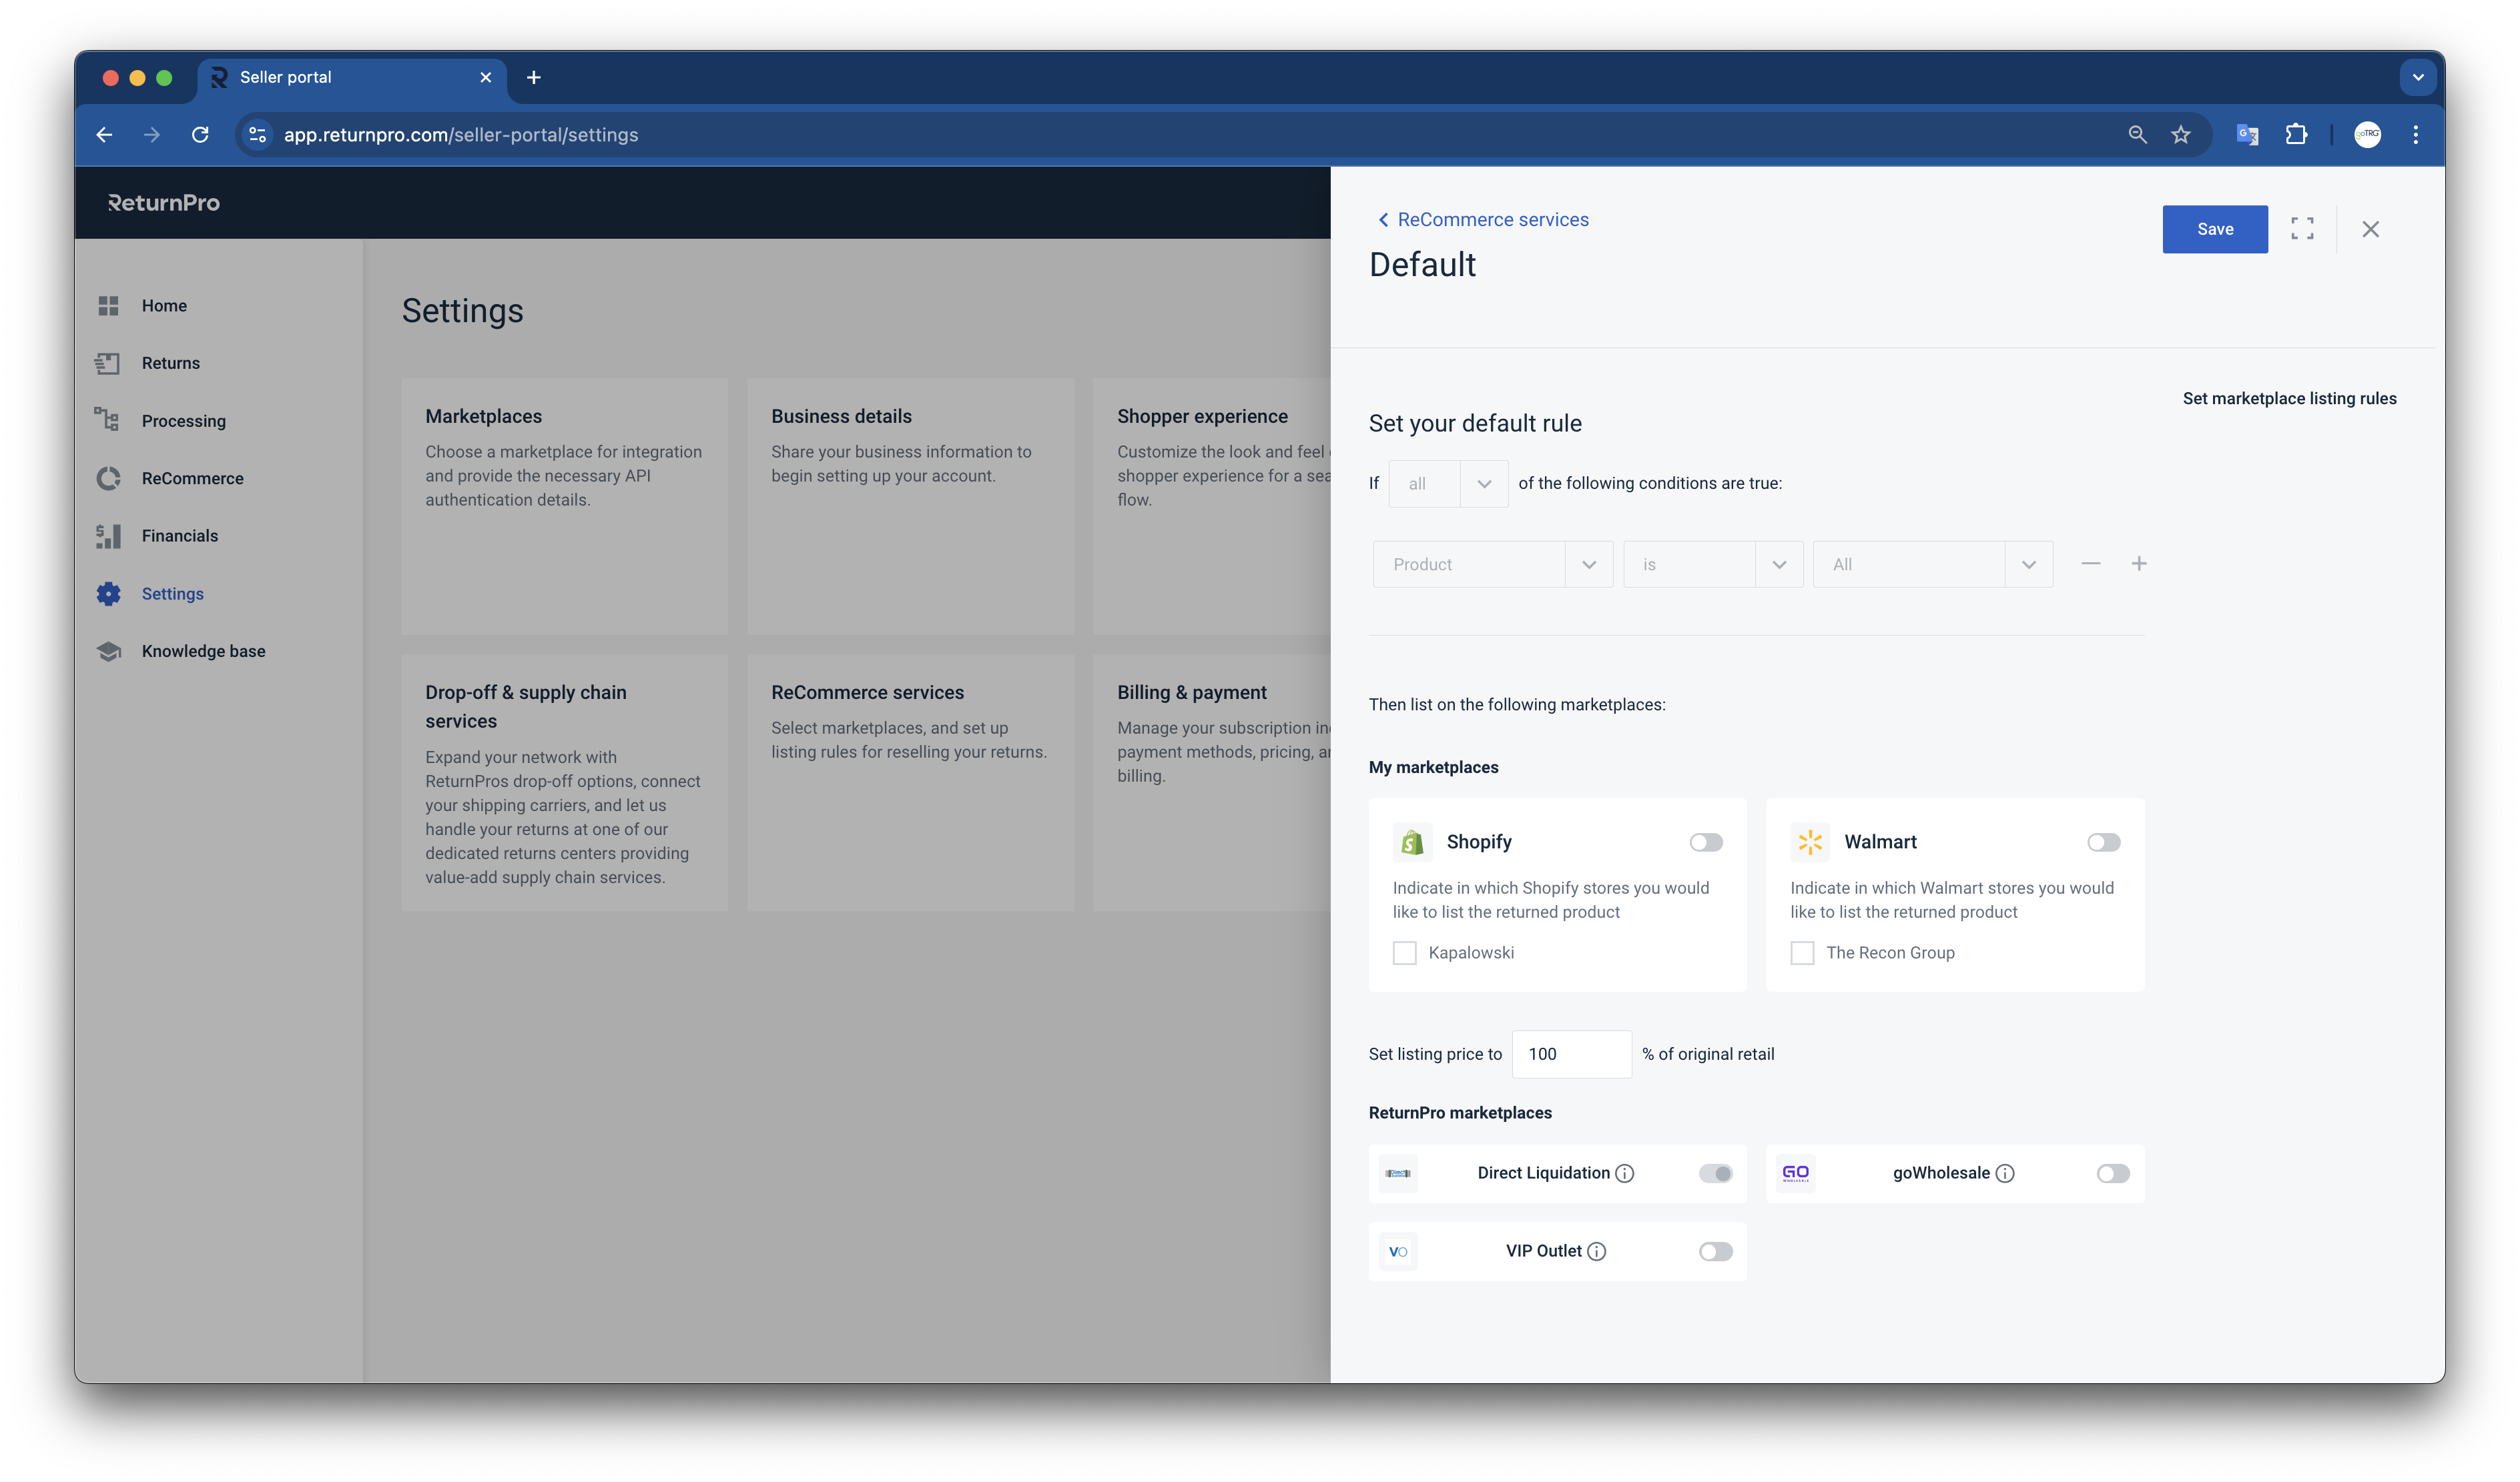Enable the Shopify marketplace toggle
2520x1482 pixels.
(x=1706, y=842)
